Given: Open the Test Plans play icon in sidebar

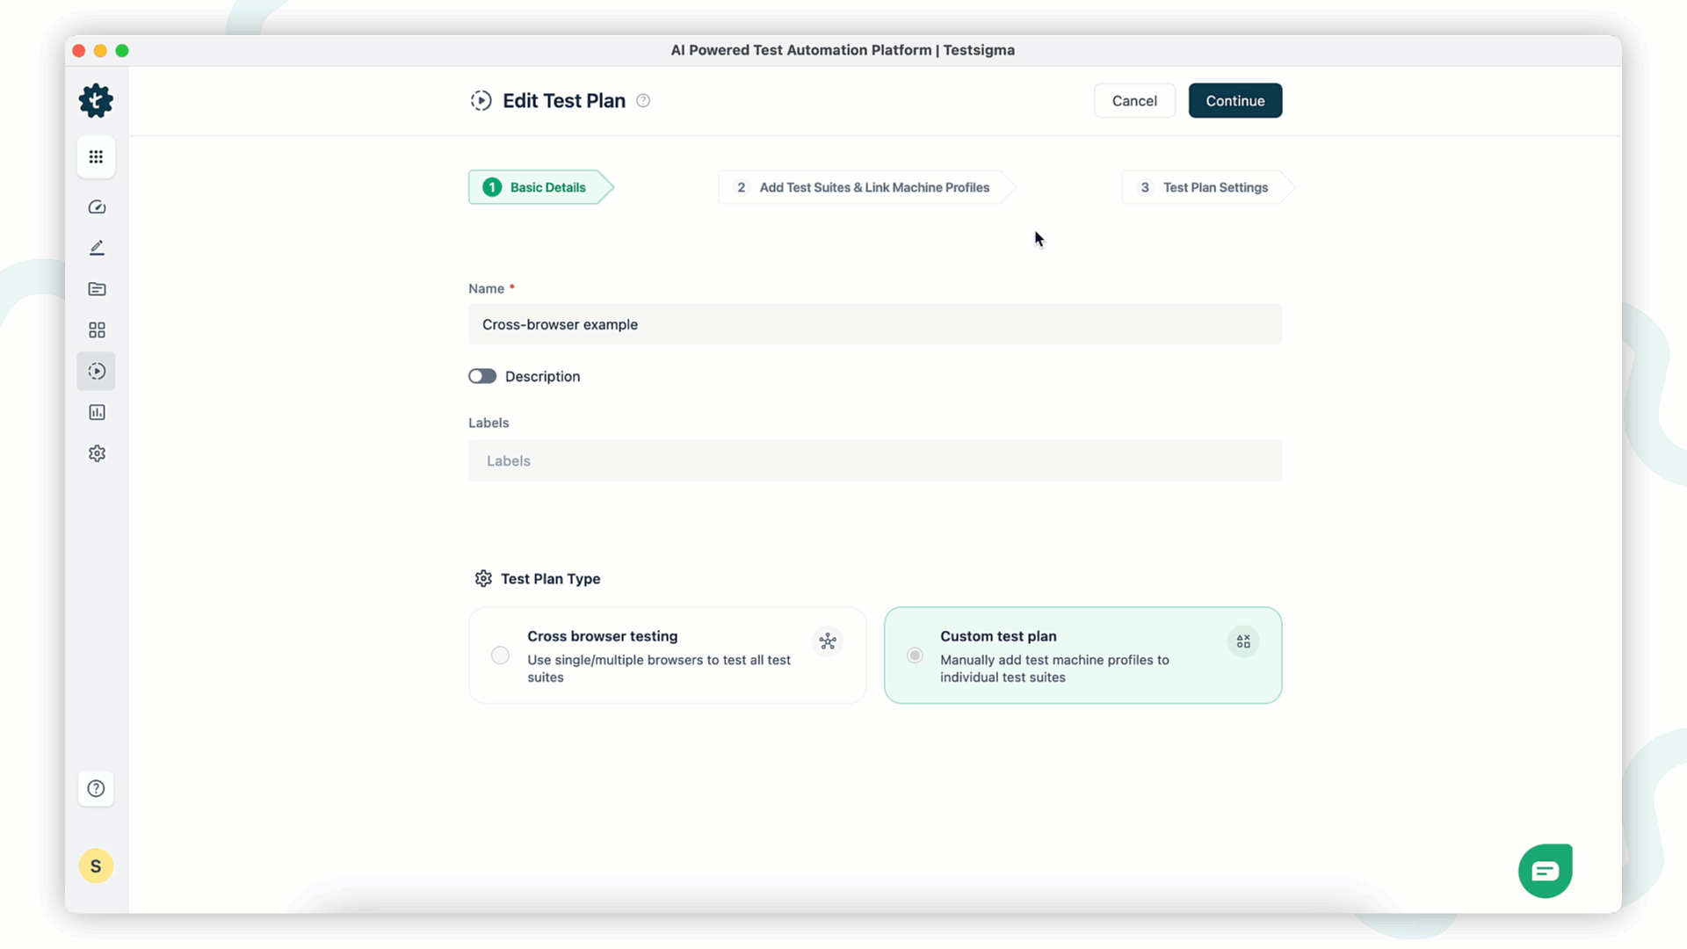Looking at the screenshot, I should point(96,371).
